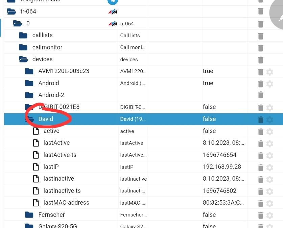The width and height of the screenshot is (283, 228).
Task: Click the 'Call lists' name cell
Action: (130, 36)
